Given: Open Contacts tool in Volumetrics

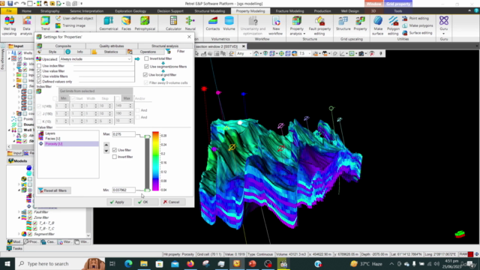Looking at the screenshot, I should point(213,23).
